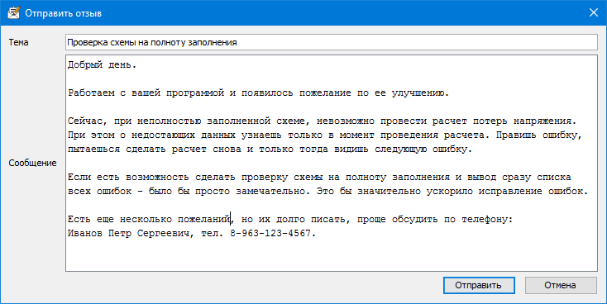Click the window title 'Отправить отзыв'
Screen dimensions: 607x304
64,13
